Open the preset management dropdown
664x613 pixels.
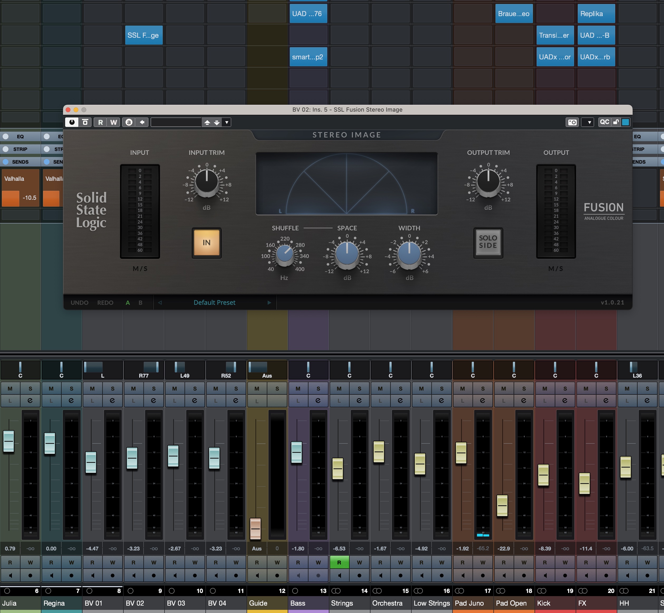[x=227, y=122]
